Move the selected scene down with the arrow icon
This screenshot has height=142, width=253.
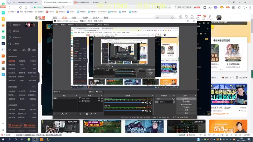(x=66, y=114)
